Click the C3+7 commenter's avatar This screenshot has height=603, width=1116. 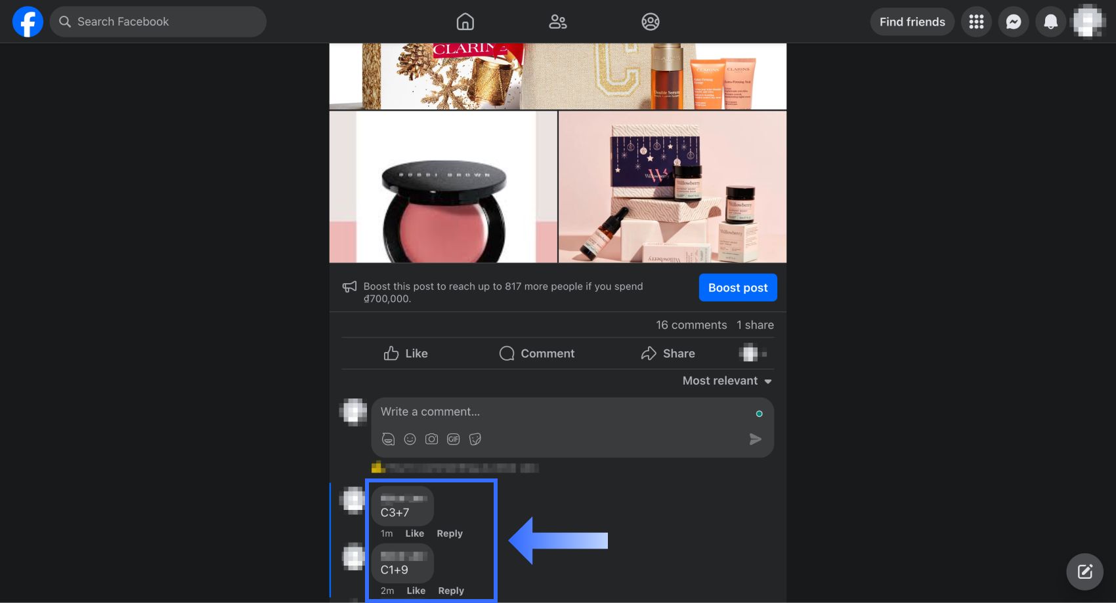tap(353, 500)
